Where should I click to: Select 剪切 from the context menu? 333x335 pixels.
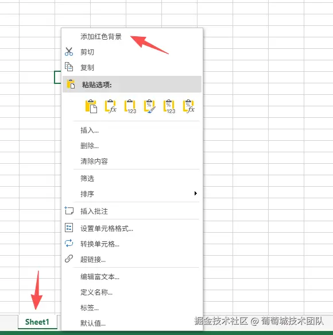(x=132, y=52)
